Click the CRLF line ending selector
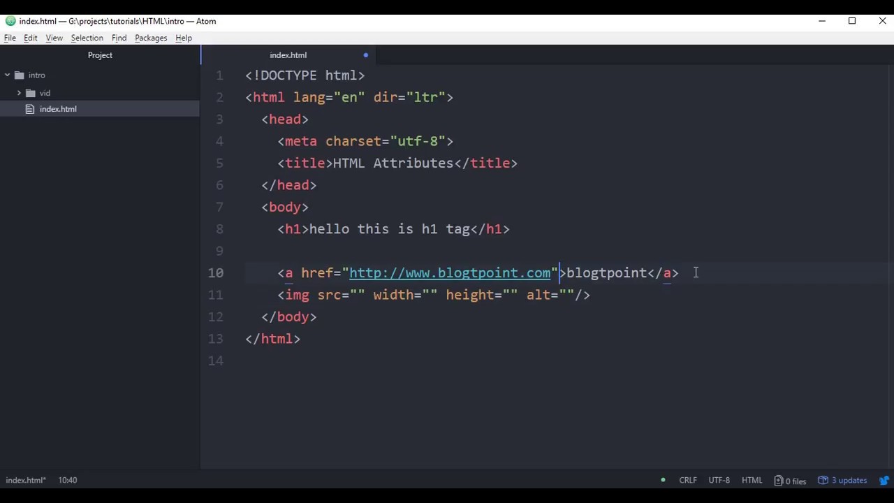Viewport: 894px width, 503px height. pyautogui.click(x=688, y=481)
